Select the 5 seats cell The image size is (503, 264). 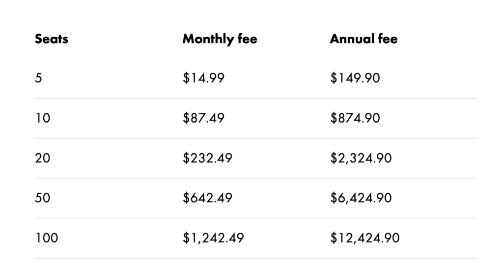click(x=39, y=78)
